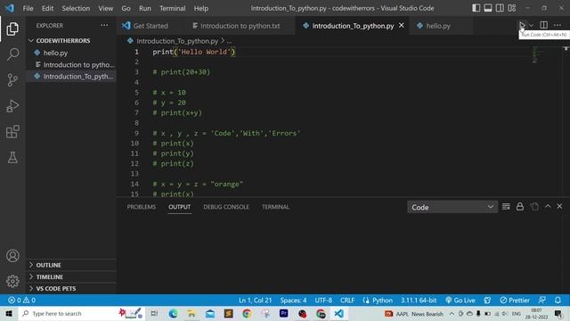The height and width of the screenshot is (321, 570).
Task: Clear the output panel
Action: pos(506,207)
